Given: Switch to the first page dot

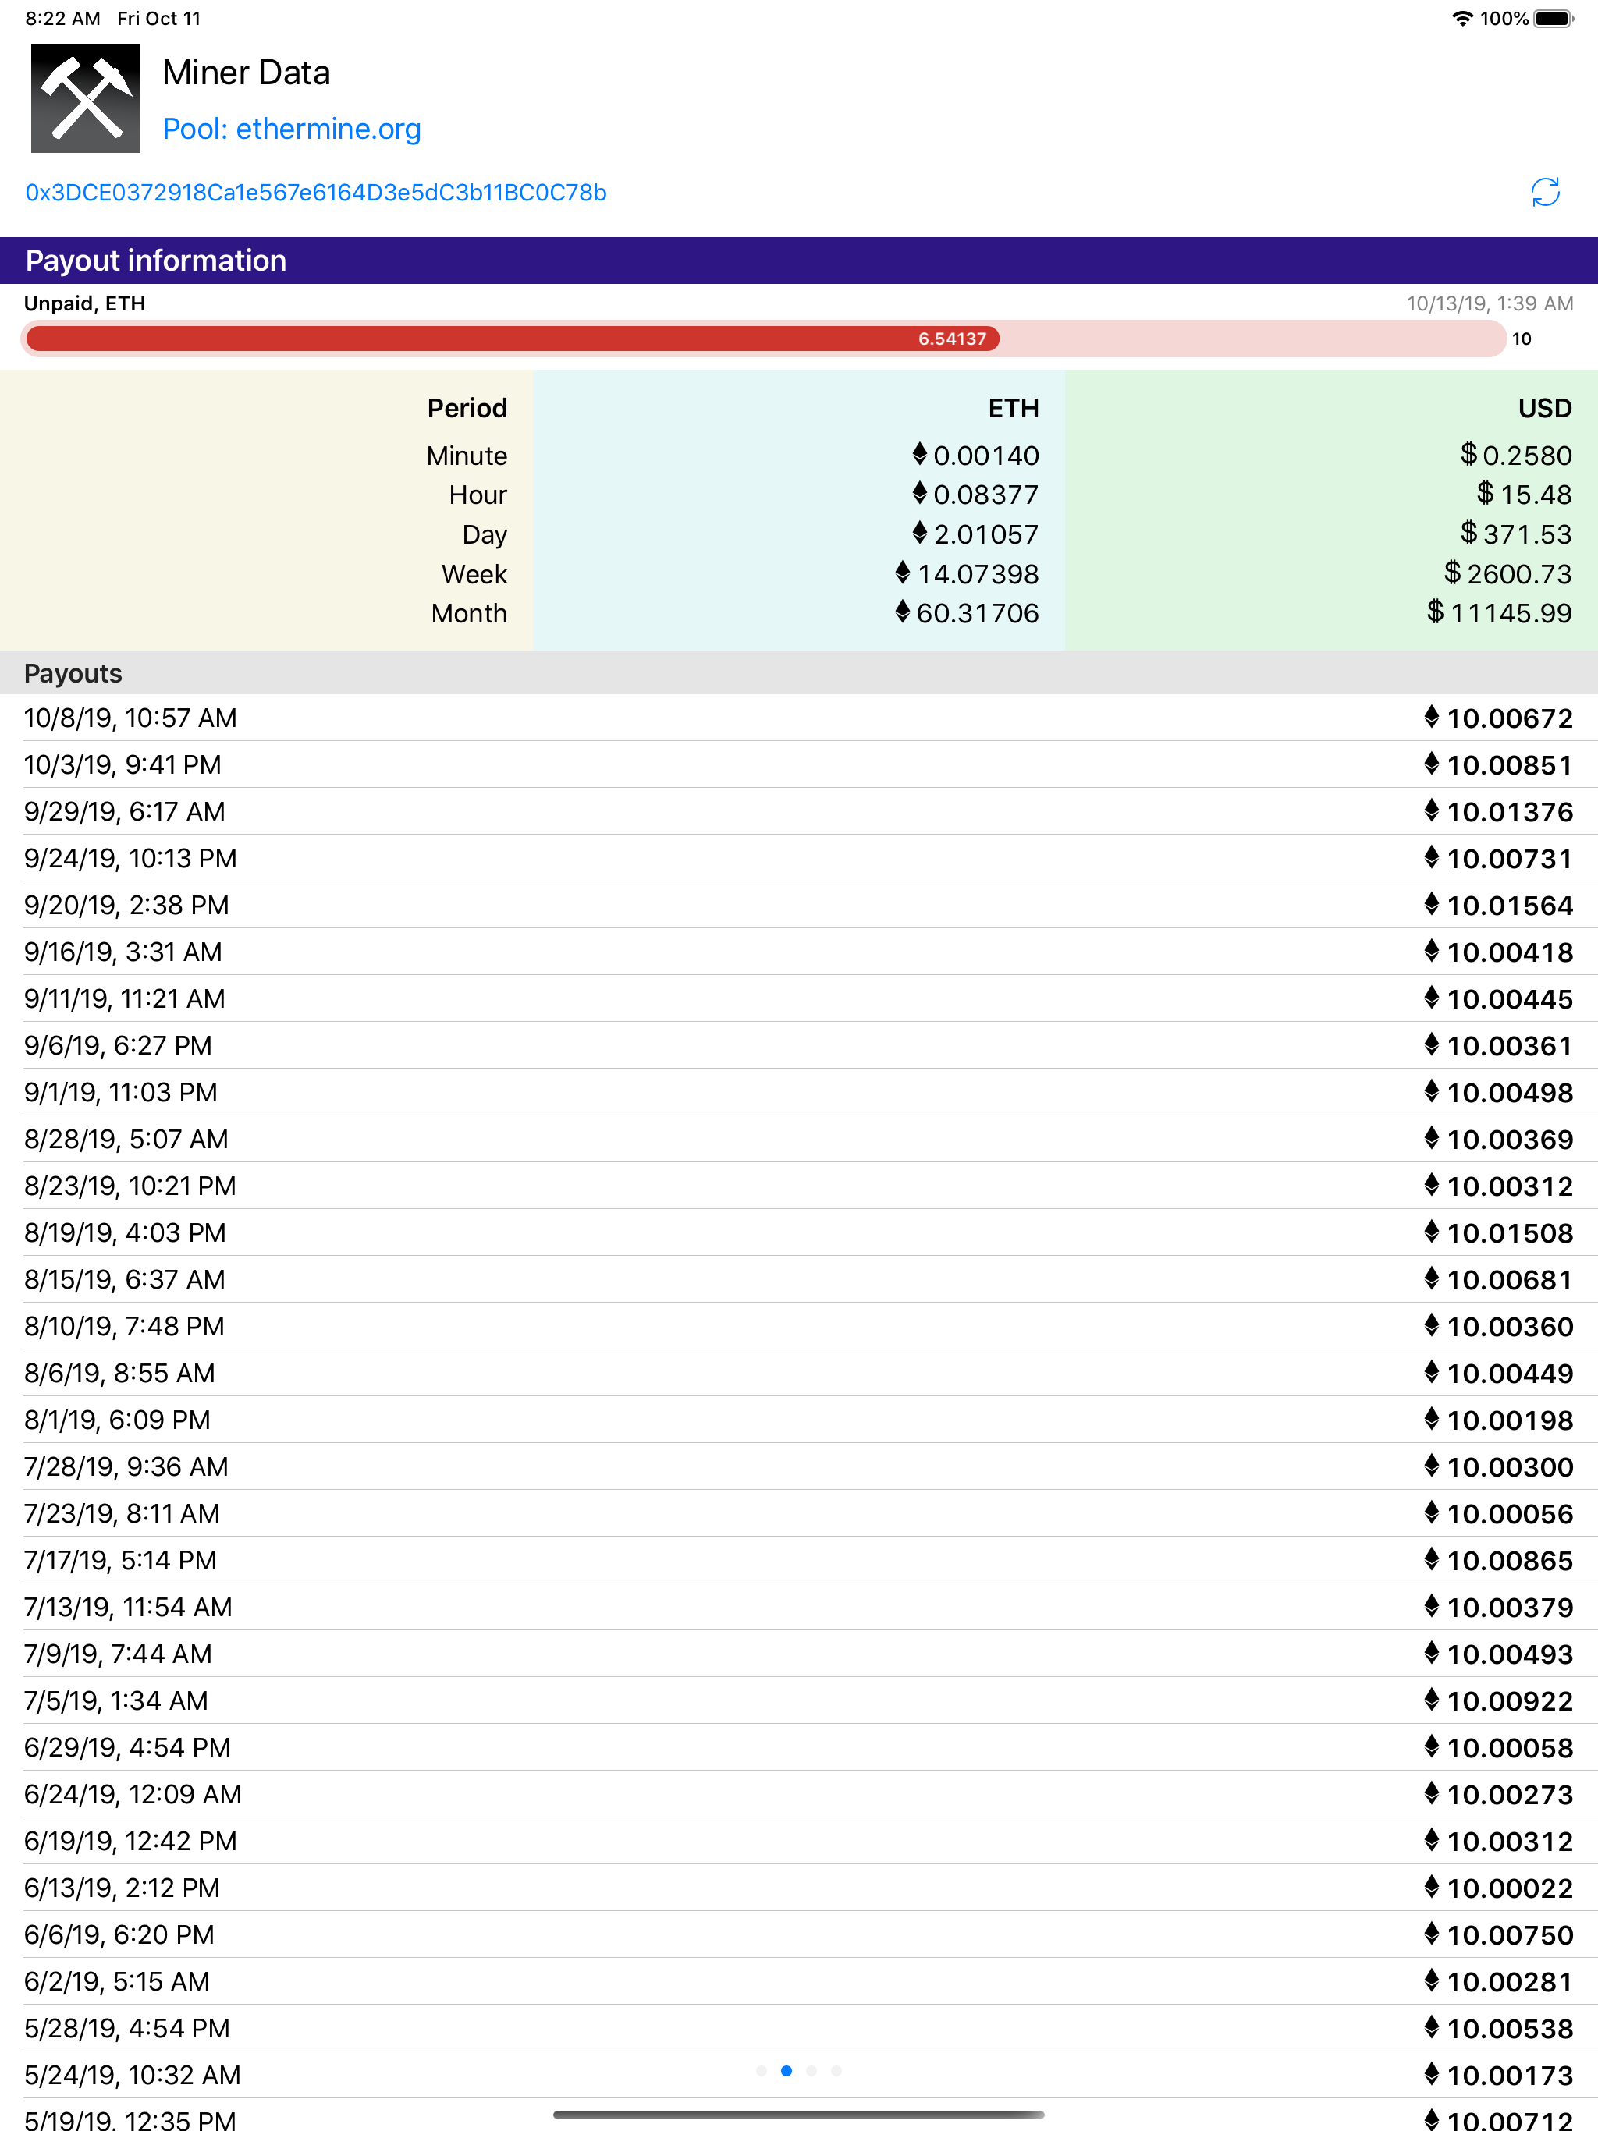Looking at the screenshot, I should point(762,2070).
